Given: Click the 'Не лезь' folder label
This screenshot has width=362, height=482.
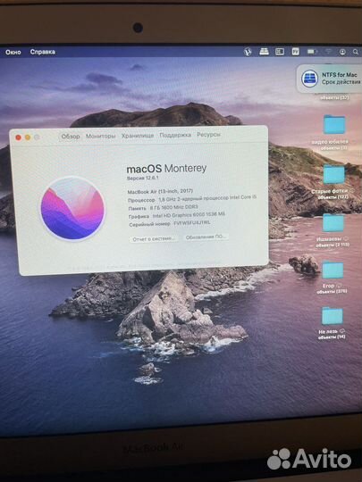Looking at the screenshot, I should (328, 331).
